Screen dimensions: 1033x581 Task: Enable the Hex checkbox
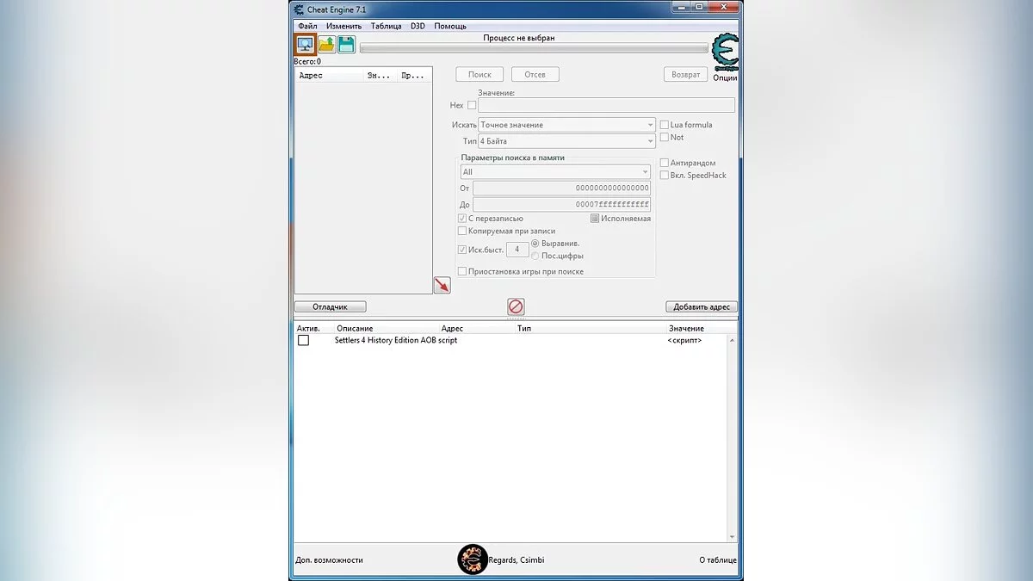[x=470, y=105]
